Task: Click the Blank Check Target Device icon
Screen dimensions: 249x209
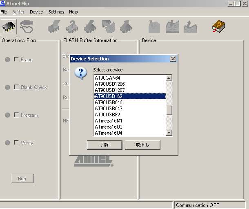Action: pyautogui.click(x=72, y=27)
